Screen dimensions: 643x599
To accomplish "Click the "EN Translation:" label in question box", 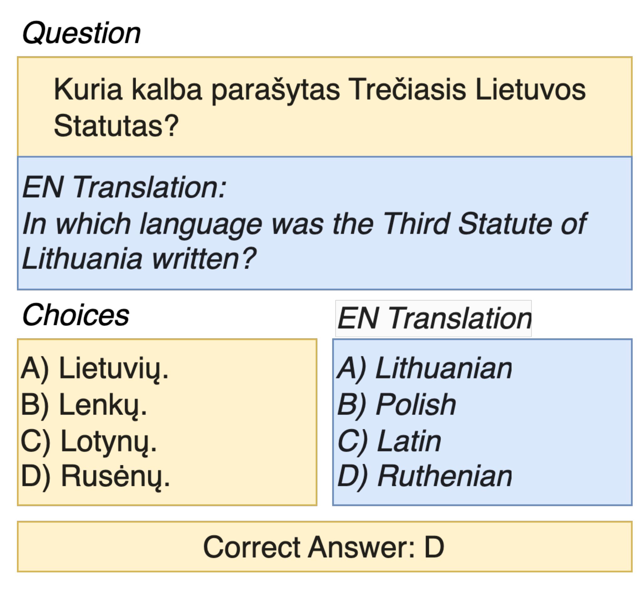I will 124,187.
